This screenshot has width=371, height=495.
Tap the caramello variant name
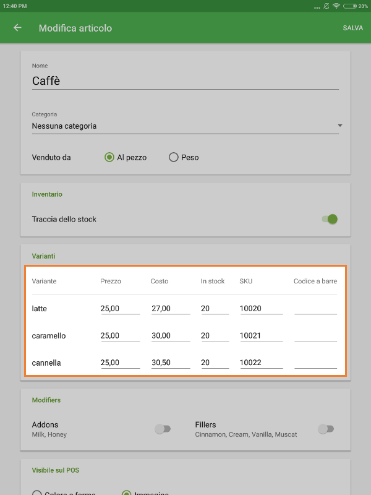49,335
